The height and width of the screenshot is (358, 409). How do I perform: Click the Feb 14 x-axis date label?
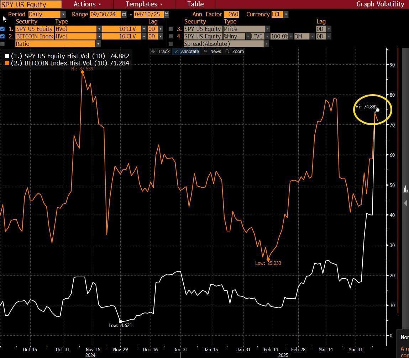click(x=271, y=349)
